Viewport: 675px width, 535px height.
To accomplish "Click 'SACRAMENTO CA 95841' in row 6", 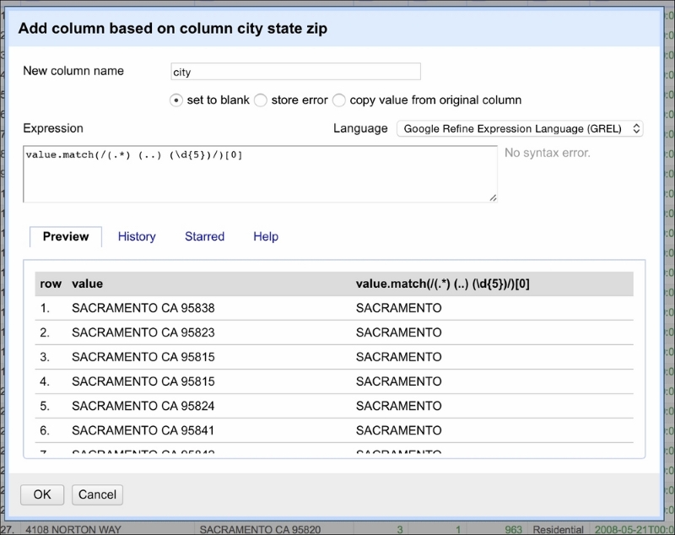I will click(x=143, y=430).
